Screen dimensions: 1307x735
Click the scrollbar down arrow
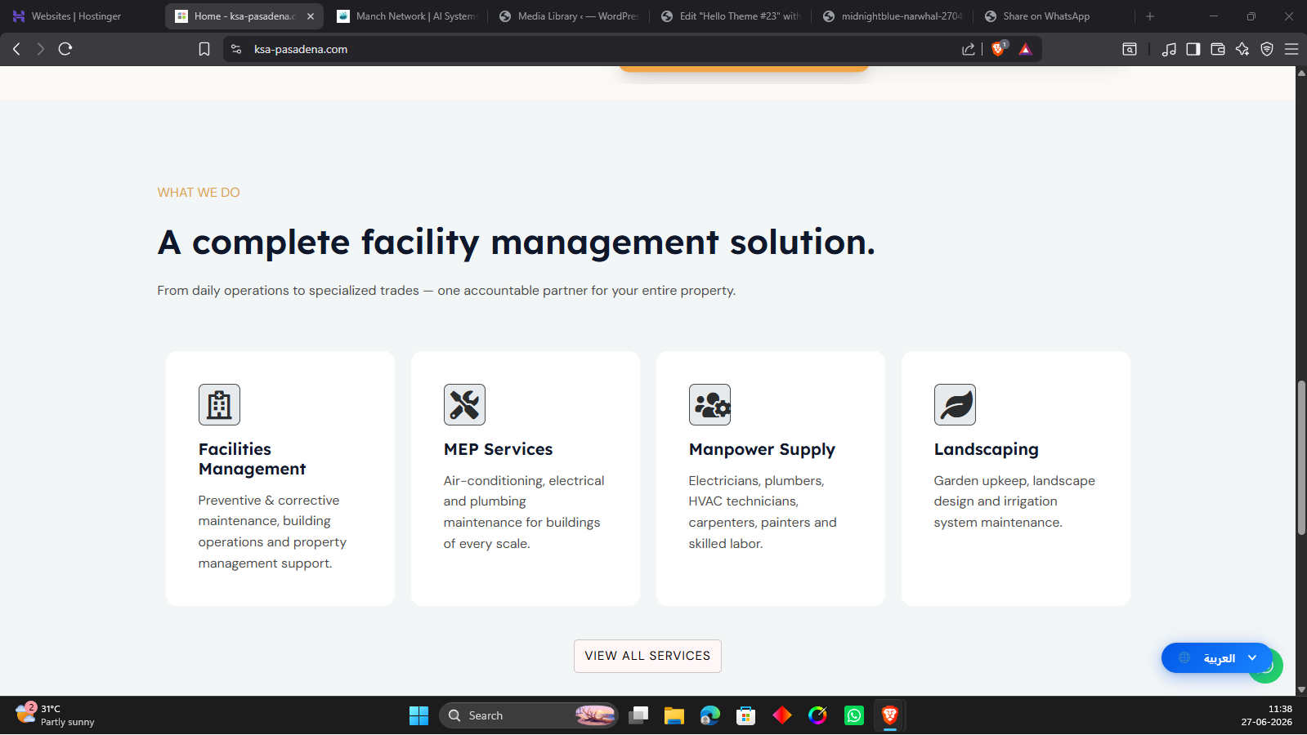click(x=1301, y=690)
